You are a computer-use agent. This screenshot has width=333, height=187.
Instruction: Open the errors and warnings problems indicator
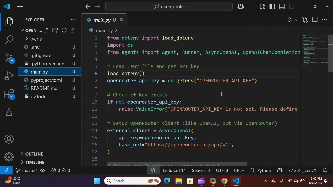[x=61, y=170]
